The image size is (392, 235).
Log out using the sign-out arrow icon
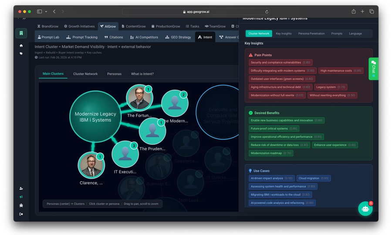(21, 214)
